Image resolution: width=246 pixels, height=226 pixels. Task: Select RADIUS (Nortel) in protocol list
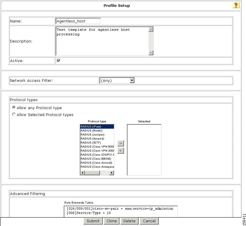pyautogui.click(x=97, y=131)
